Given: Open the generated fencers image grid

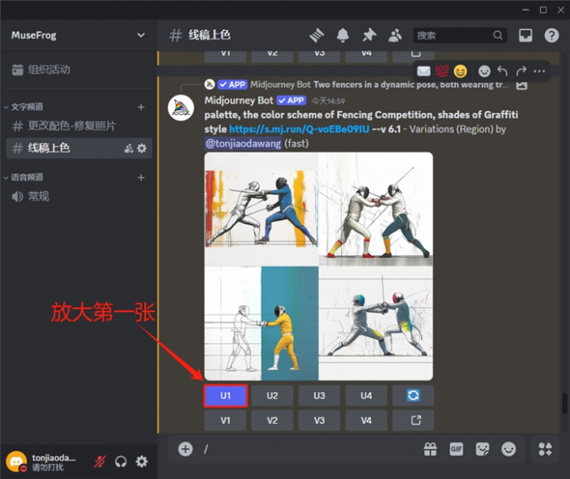Looking at the screenshot, I should pos(319,266).
